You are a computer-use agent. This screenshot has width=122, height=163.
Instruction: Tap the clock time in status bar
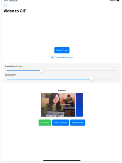(6, 1)
